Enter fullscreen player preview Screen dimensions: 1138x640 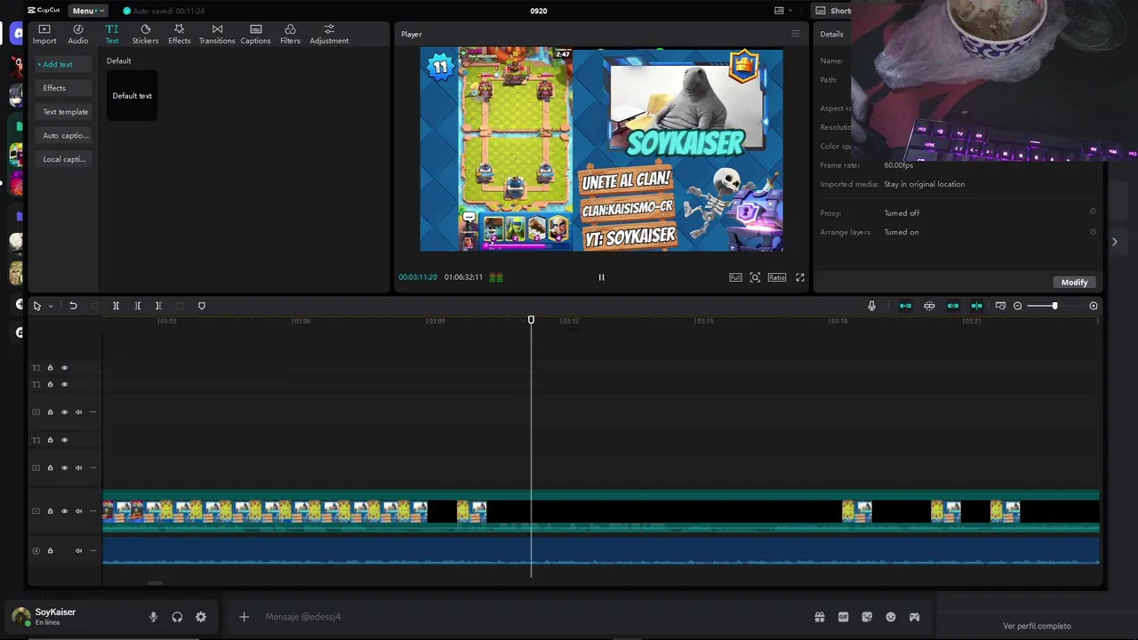[800, 277]
